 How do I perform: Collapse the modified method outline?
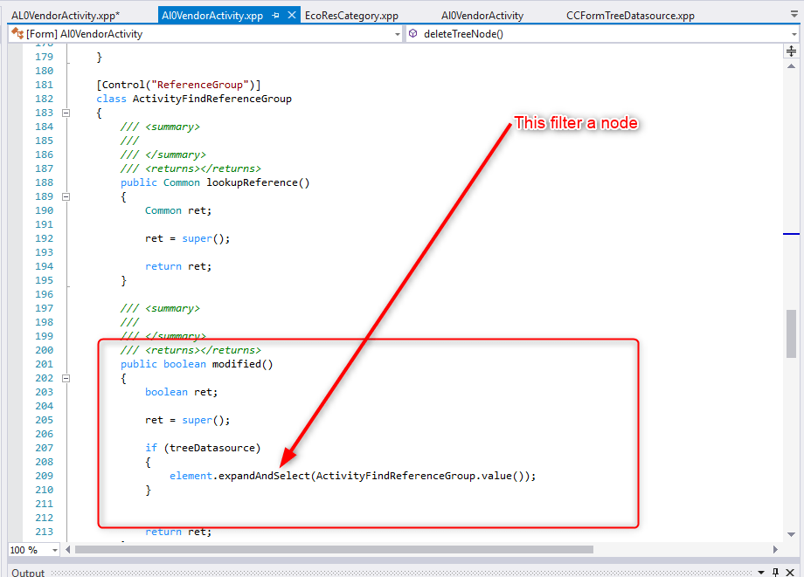coord(65,378)
